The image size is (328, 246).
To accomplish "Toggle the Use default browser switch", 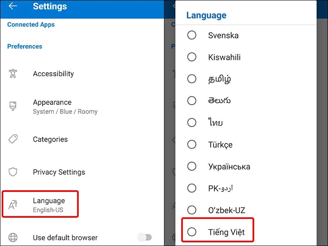I will pos(144,237).
